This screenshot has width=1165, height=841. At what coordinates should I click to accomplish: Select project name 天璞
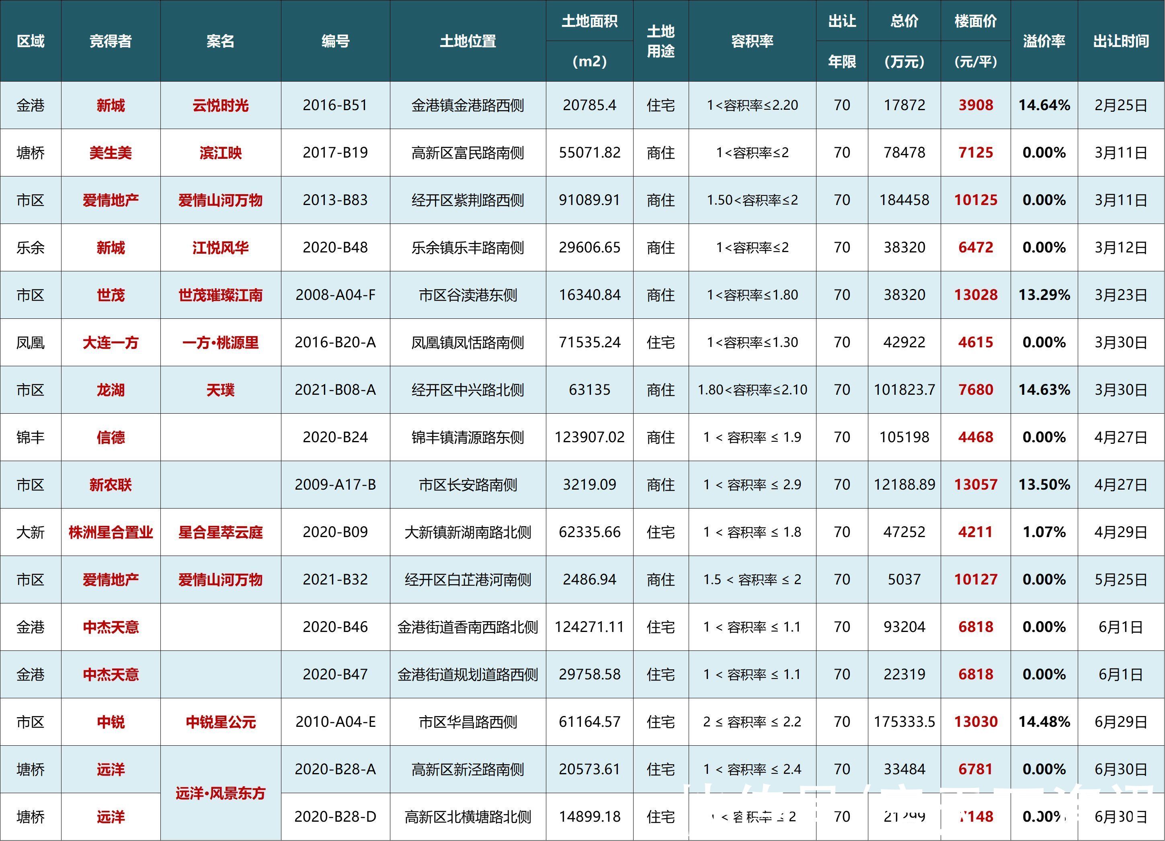pos(220,390)
